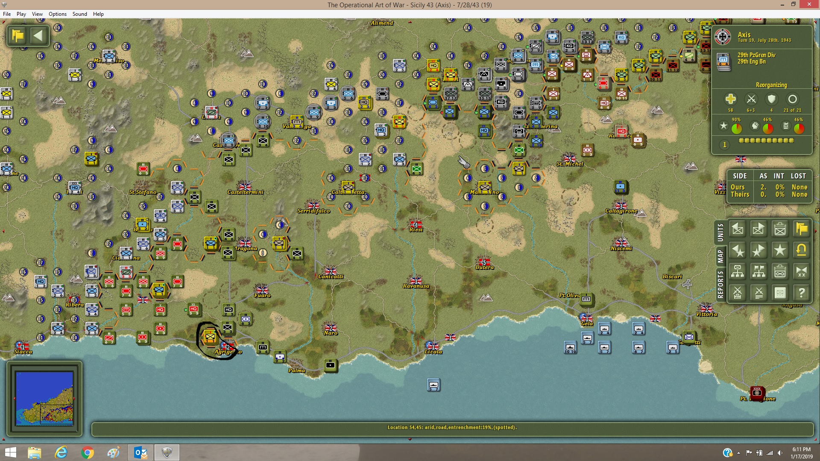
Task: Open the unit report clipboard icon
Action: pyautogui.click(x=780, y=229)
